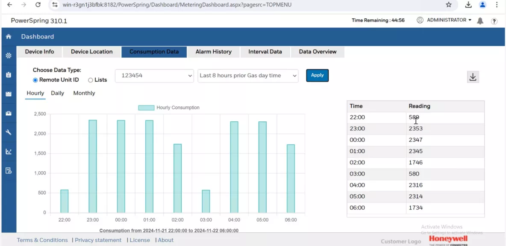Open the Last 8 hours time range dropdown
The width and height of the screenshot is (506, 246).
coord(248,76)
